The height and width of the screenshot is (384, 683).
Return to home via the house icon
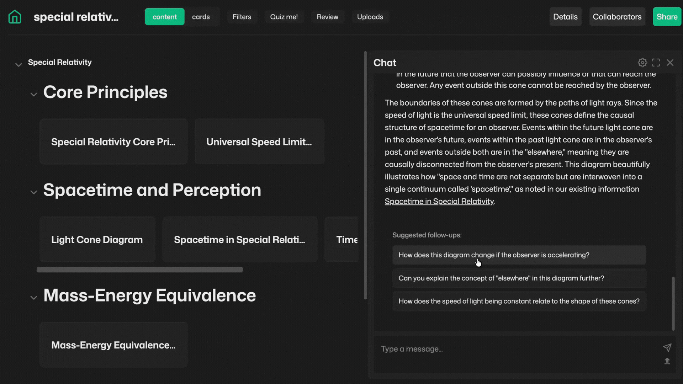[x=14, y=16]
